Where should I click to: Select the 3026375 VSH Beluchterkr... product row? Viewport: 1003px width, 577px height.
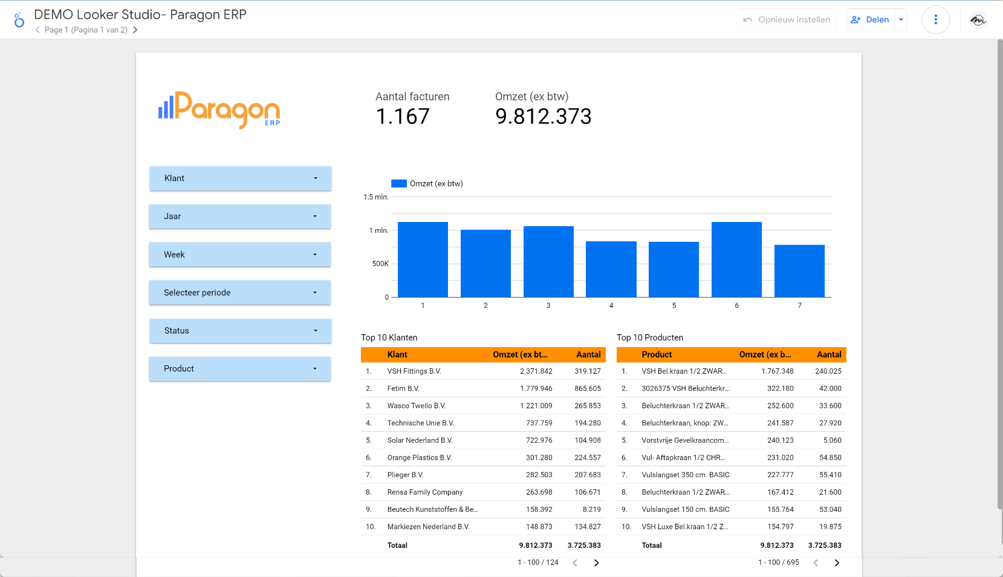click(x=732, y=388)
